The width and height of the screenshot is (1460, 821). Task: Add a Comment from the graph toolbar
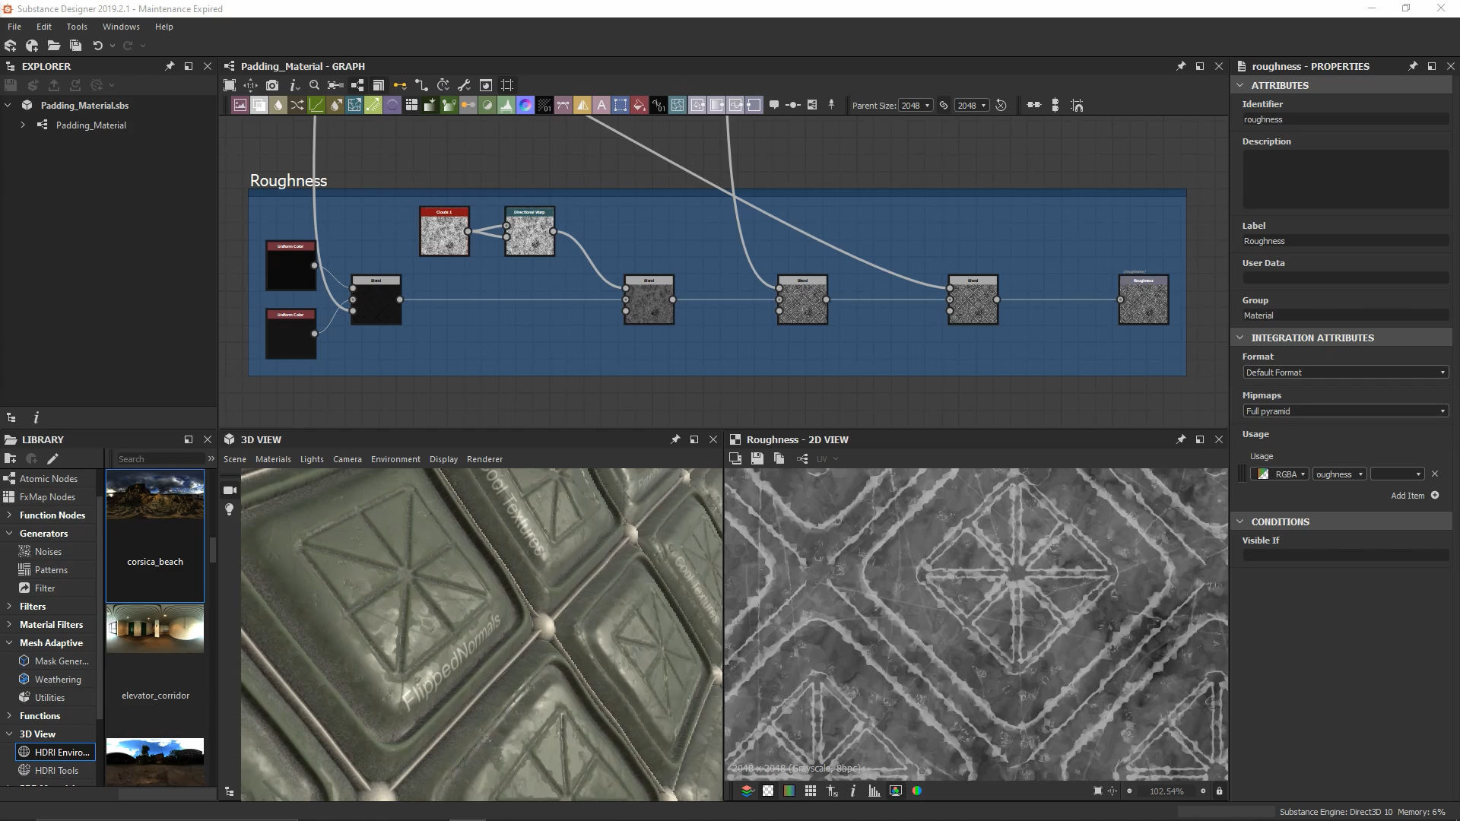774,105
